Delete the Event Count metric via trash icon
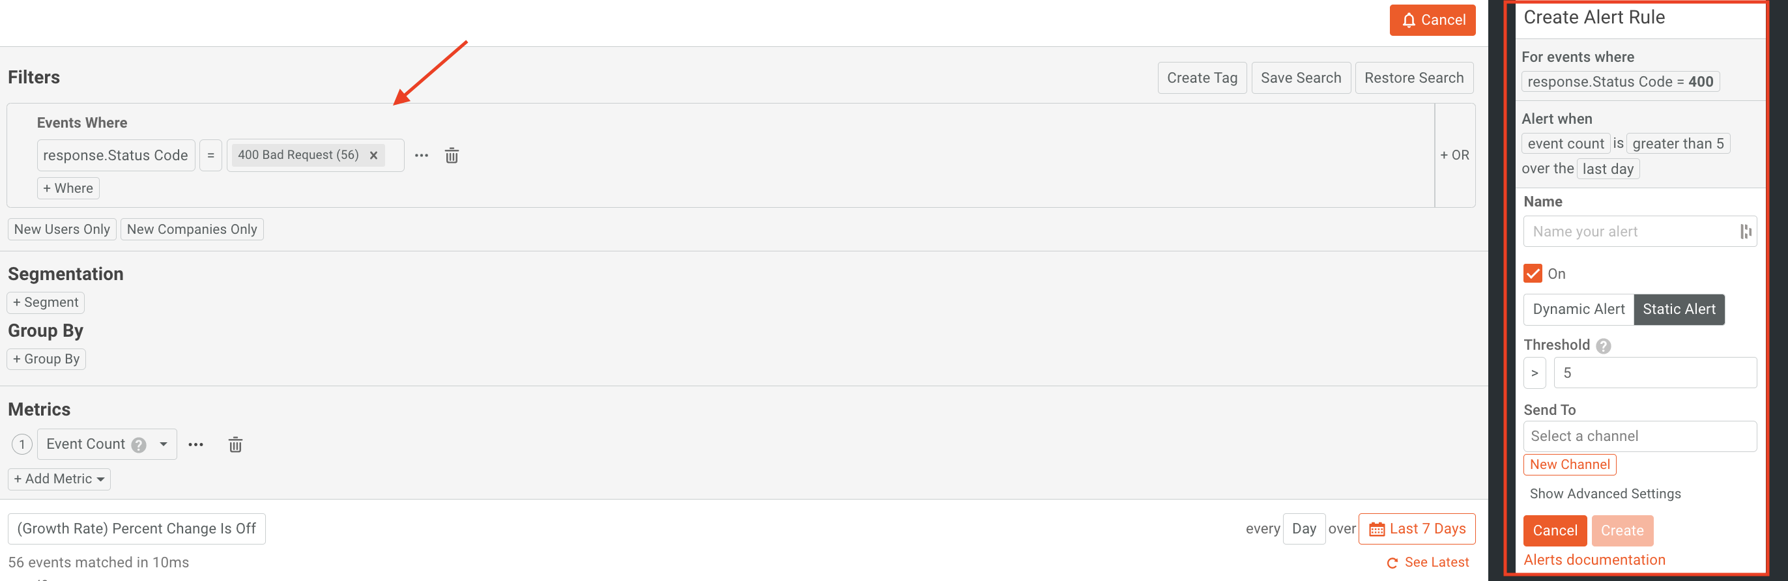Image resolution: width=1788 pixels, height=581 pixels. click(x=235, y=444)
